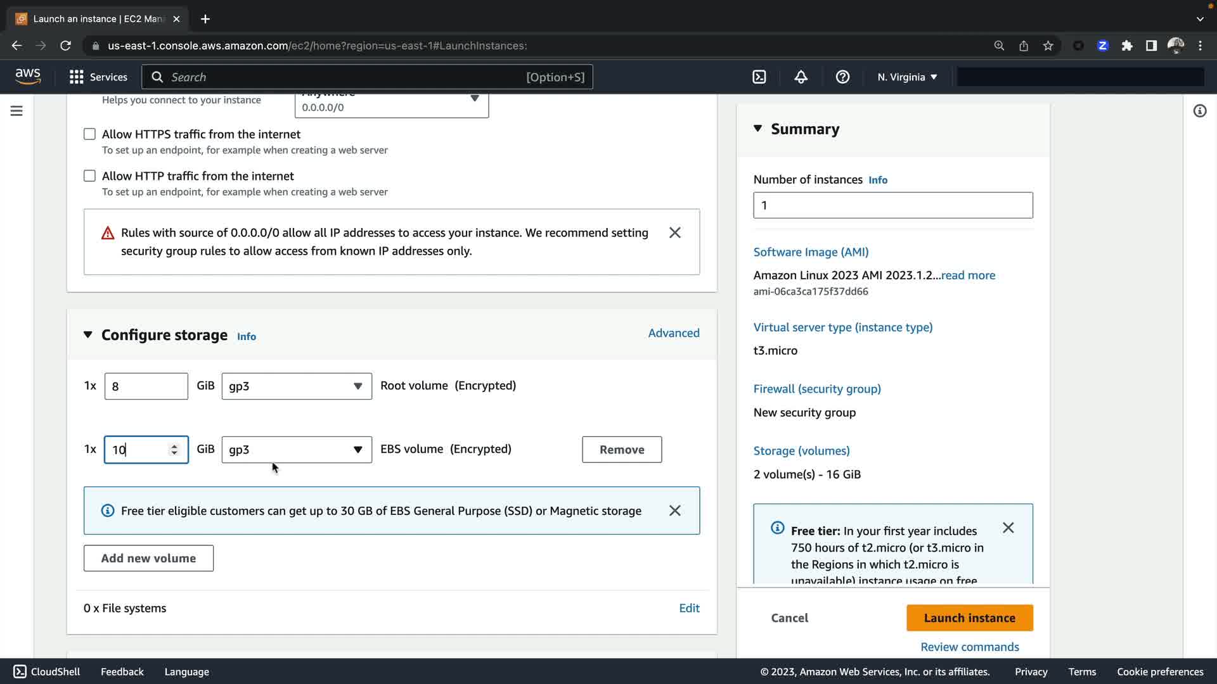Close the free tier EBS storage notice
Image resolution: width=1217 pixels, height=684 pixels.
tap(674, 511)
